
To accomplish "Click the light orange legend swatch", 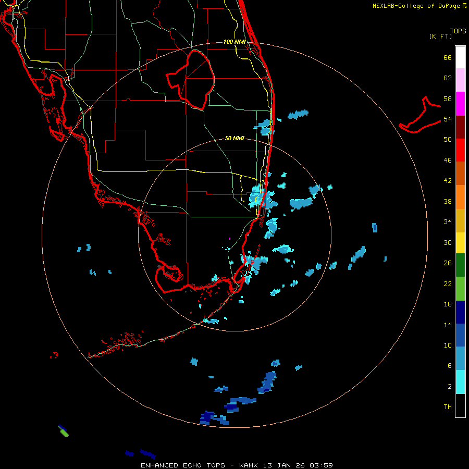I will coord(460,197).
